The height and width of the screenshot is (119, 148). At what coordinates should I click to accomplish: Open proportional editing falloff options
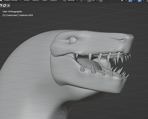pos(106,1)
